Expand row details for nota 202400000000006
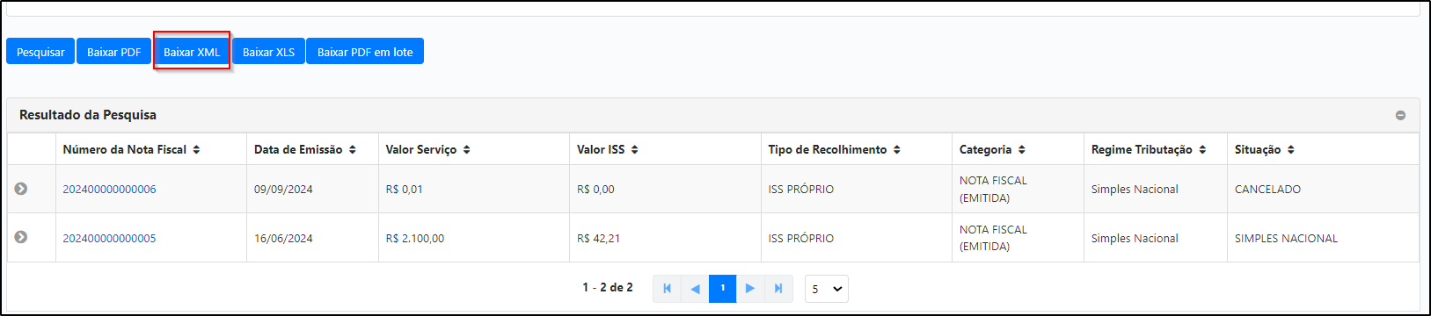 (21, 189)
